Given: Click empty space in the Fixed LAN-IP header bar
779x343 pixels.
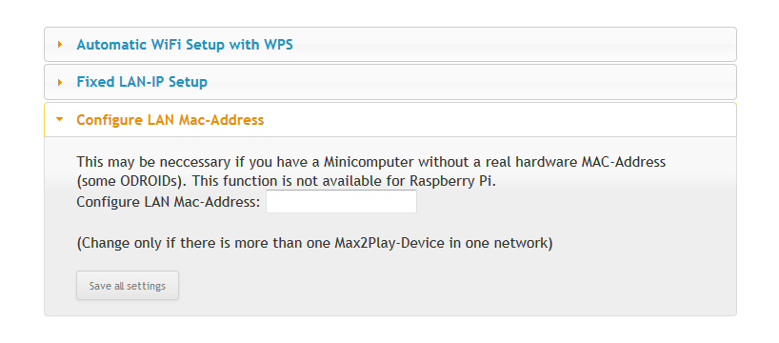Looking at the screenshot, I should click(472, 82).
